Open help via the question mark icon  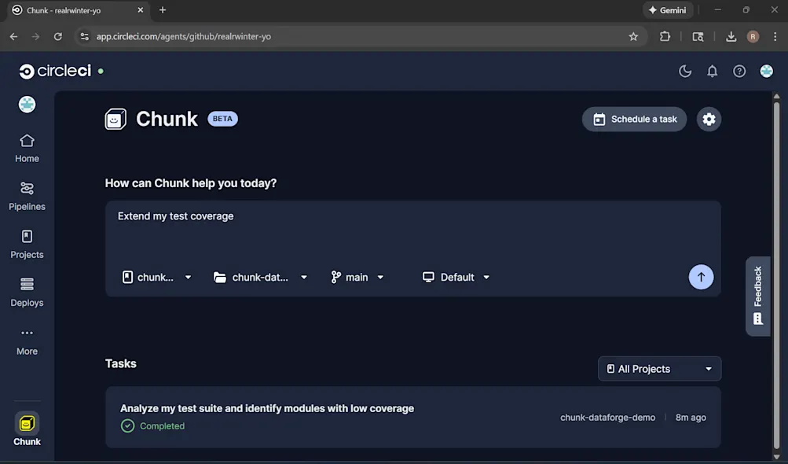[x=738, y=71]
